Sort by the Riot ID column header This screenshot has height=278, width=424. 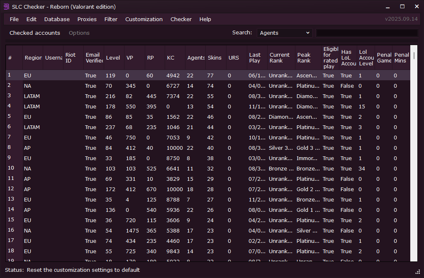(x=73, y=58)
